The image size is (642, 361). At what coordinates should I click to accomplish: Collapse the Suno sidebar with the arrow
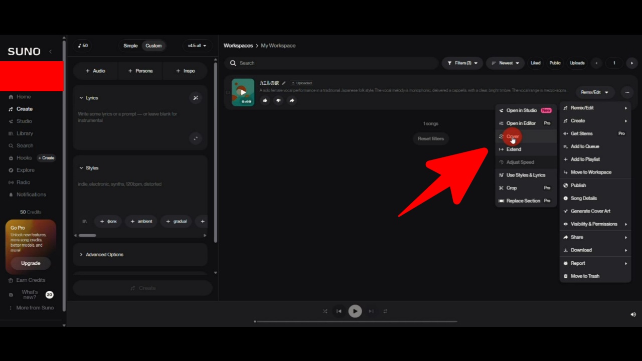click(50, 52)
